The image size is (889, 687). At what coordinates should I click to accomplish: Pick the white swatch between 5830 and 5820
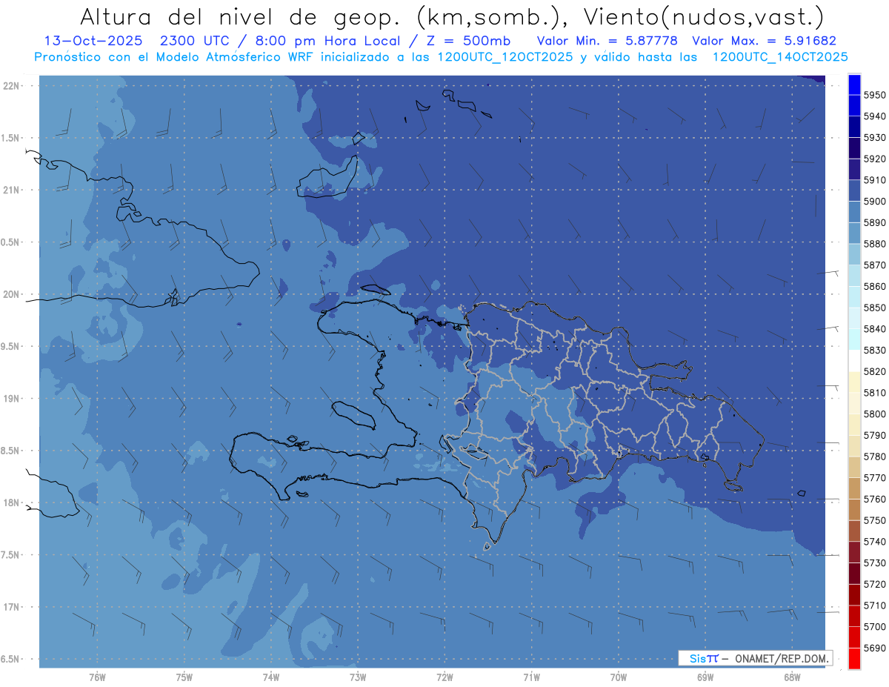(854, 360)
